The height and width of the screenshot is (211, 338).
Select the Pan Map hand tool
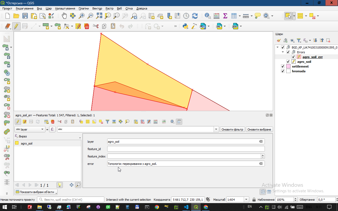coord(64,16)
